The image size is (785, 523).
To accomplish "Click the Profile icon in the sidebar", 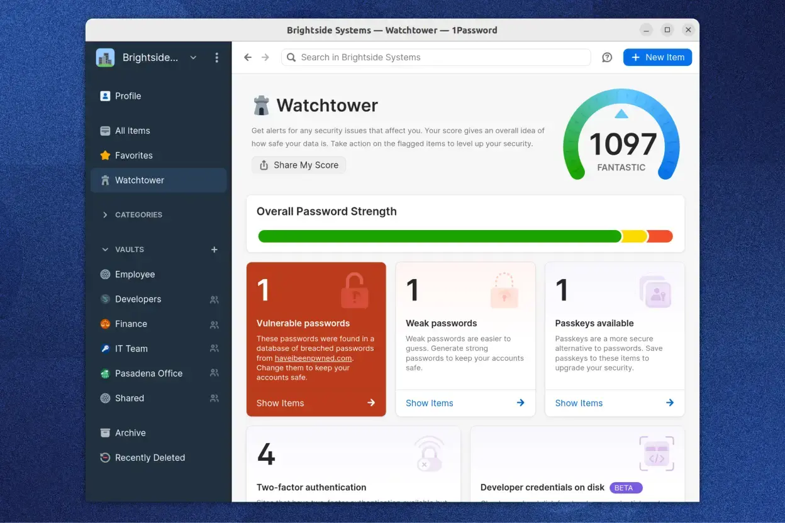I will pyautogui.click(x=104, y=96).
